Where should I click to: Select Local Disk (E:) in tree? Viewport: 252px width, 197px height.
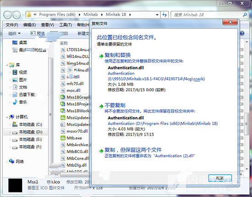click(30, 139)
